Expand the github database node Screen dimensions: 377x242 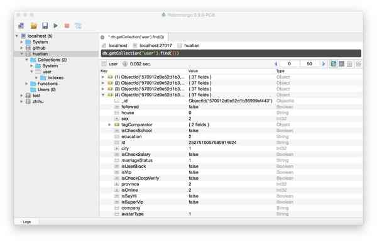[21, 48]
